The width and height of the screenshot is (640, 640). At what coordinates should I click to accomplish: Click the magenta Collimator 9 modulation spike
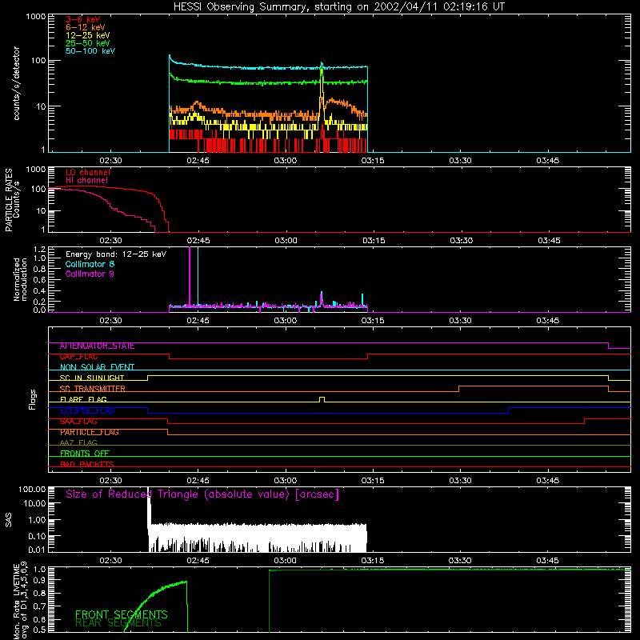pyautogui.click(x=190, y=275)
